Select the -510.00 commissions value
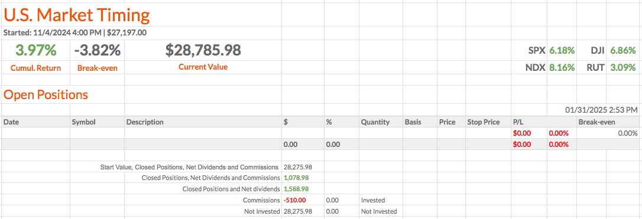Viewport: 642px width, 219px height. pyautogui.click(x=294, y=200)
